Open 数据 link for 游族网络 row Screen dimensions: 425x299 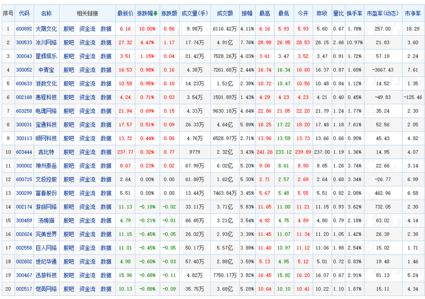pyautogui.click(x=106, y=207)
